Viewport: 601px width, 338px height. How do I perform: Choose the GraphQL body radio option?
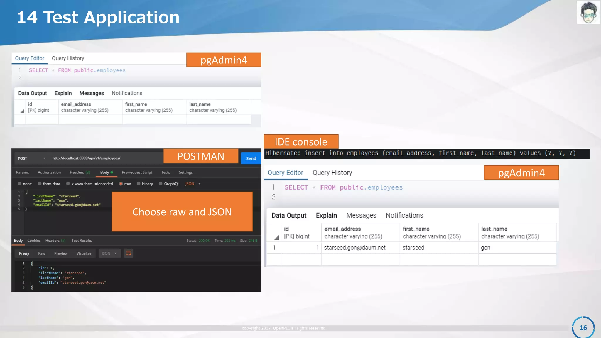pyautogui.click(x=161, y=184)
